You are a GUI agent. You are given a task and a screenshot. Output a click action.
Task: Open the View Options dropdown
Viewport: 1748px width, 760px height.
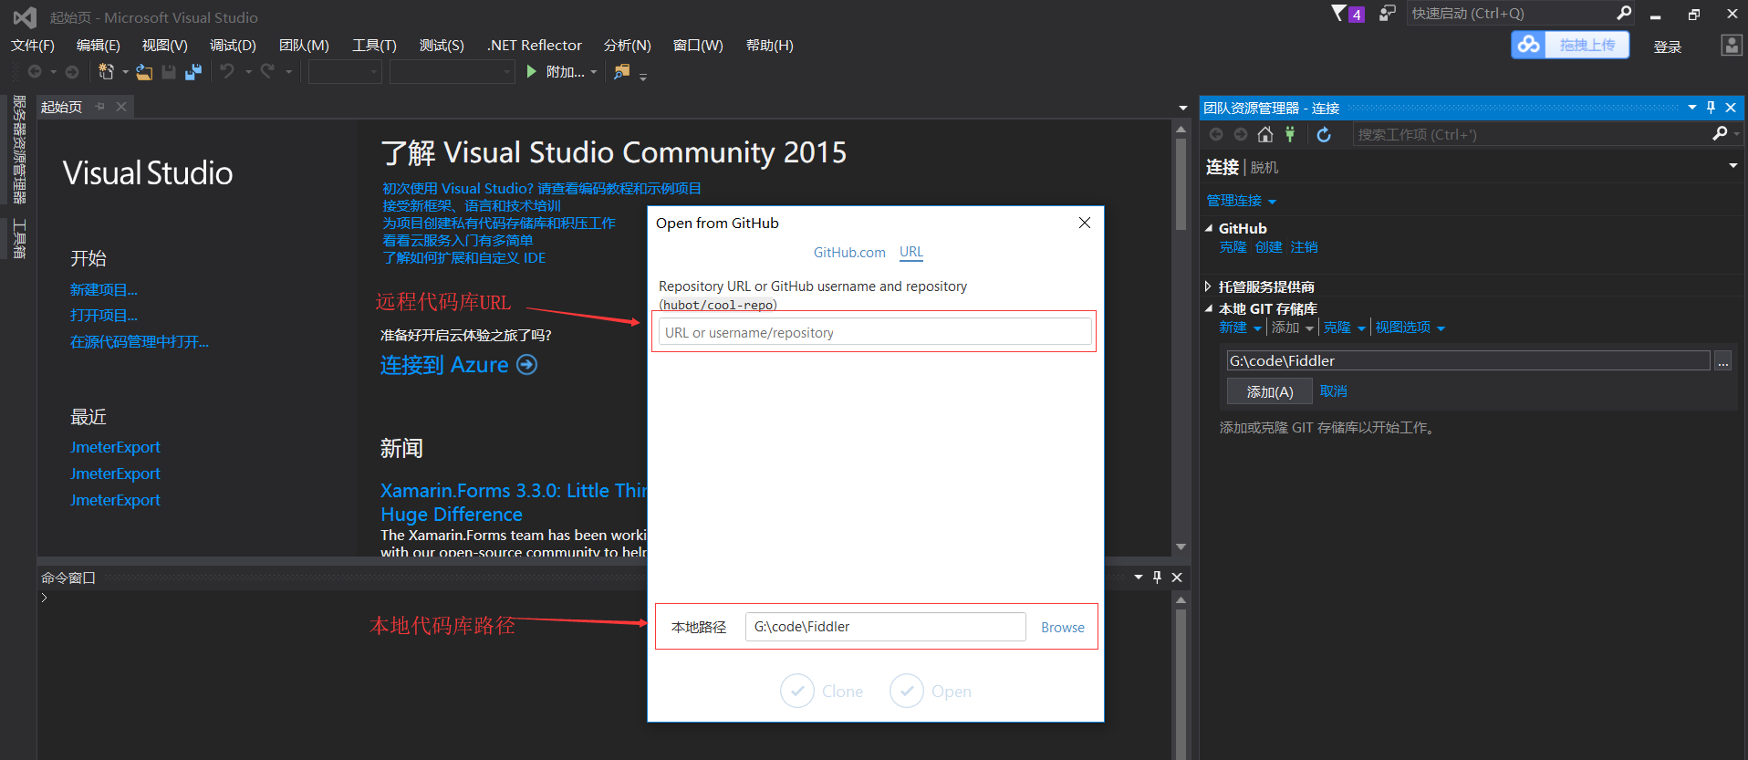coord(1441,328)
